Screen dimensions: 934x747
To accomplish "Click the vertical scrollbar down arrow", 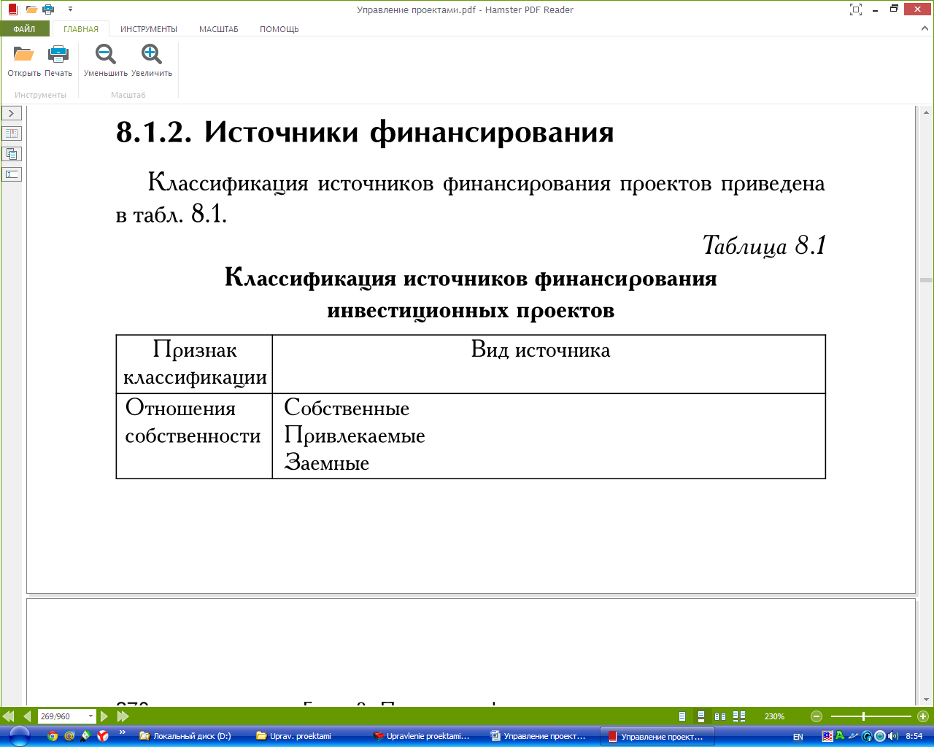I will tap(926, 700).
